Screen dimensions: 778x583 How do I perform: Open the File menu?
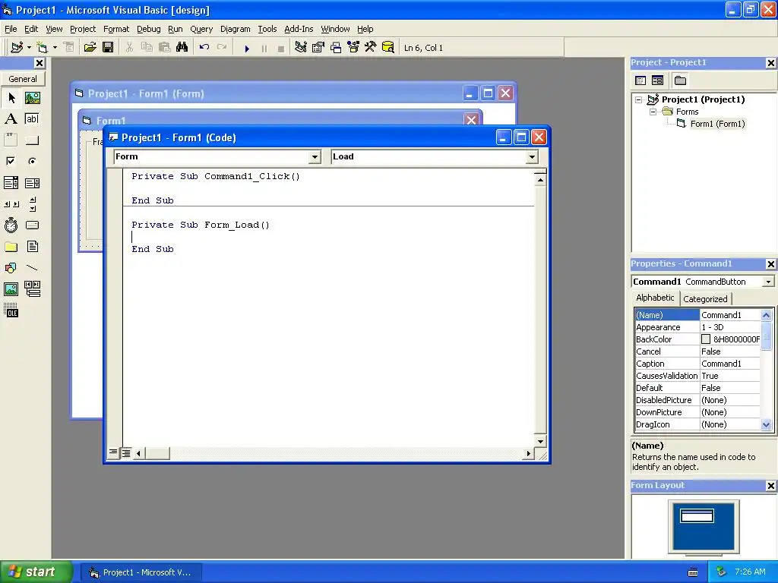(11, 29)
